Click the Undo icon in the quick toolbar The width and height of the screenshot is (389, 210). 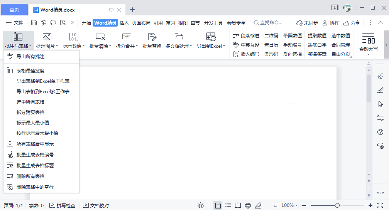click(x=44, y=23)
